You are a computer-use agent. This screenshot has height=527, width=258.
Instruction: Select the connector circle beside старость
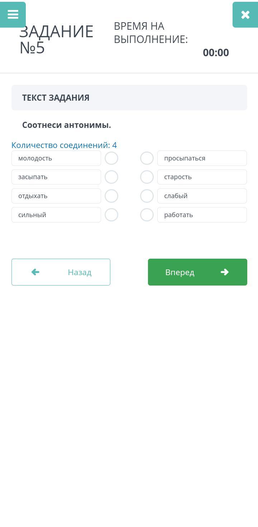click(147, 177)
